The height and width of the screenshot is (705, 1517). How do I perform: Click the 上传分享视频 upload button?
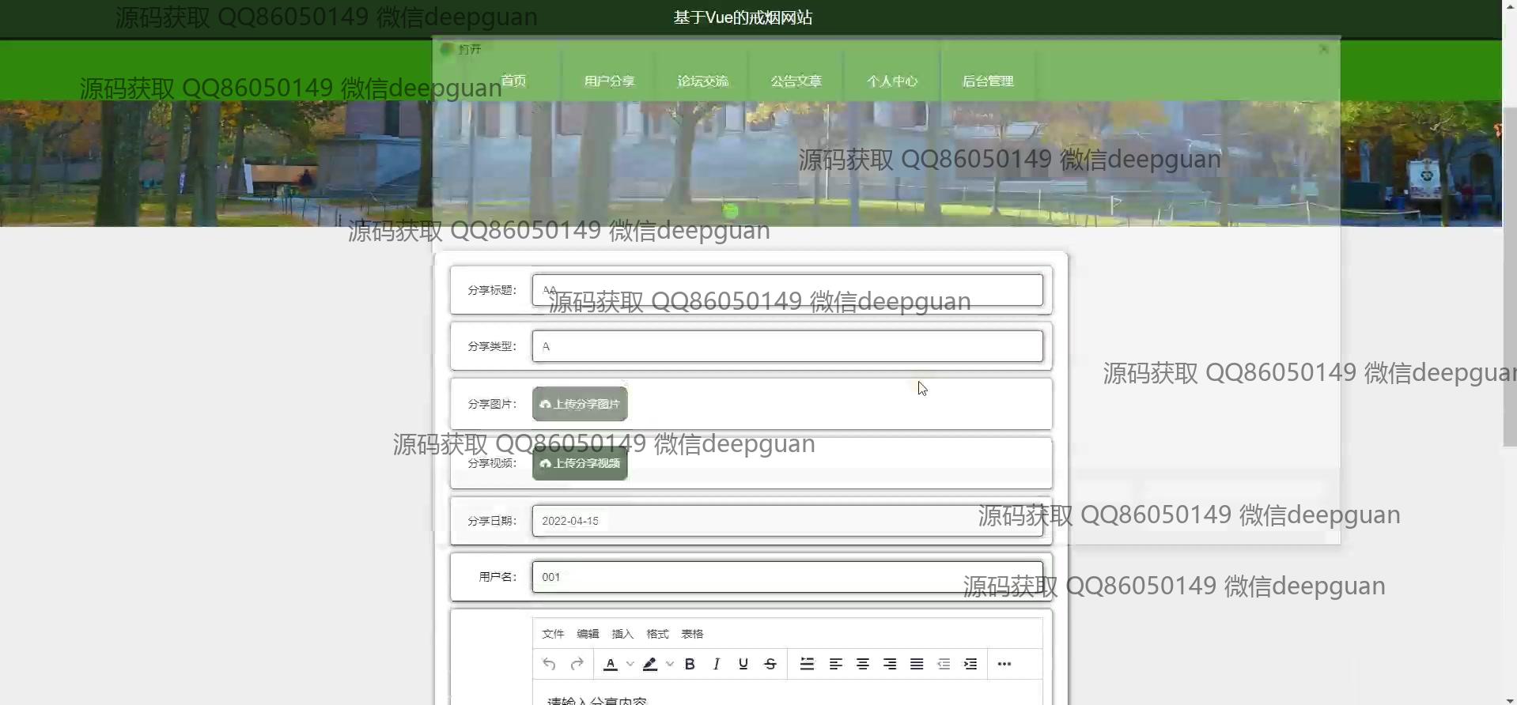[580, 463]
